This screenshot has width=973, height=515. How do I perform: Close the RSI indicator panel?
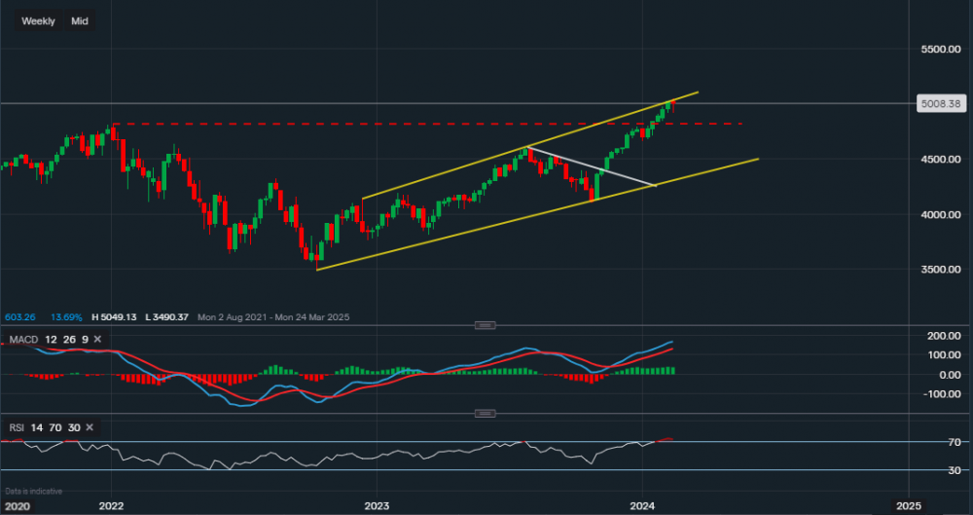click(x=89, y=427)
